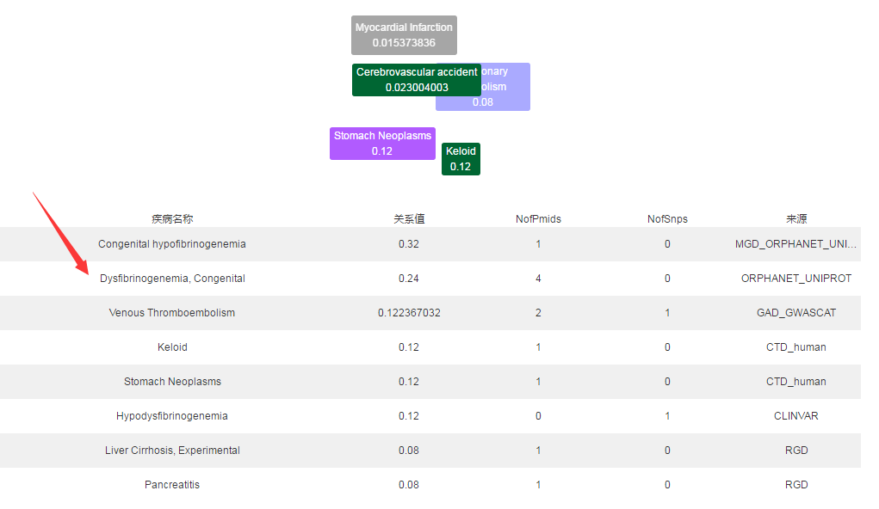879x509 pixels.
Task: Select the Dysfibrinogenemia, Congenital table entry
Action: coord(172,279)
